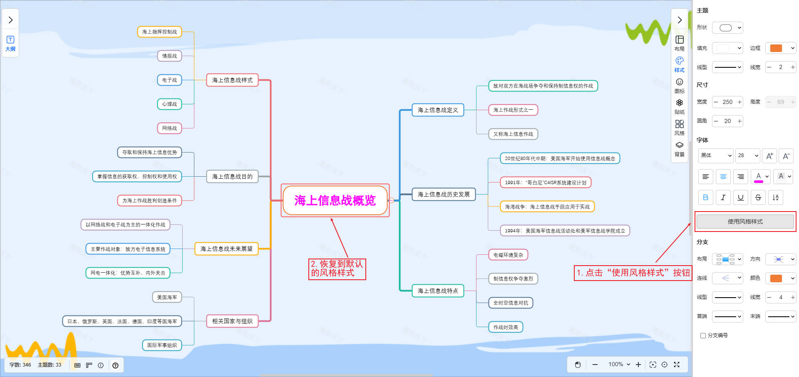Increase the 宽度 width value with plus
799x377 pixels.
[x=739, y=102]
